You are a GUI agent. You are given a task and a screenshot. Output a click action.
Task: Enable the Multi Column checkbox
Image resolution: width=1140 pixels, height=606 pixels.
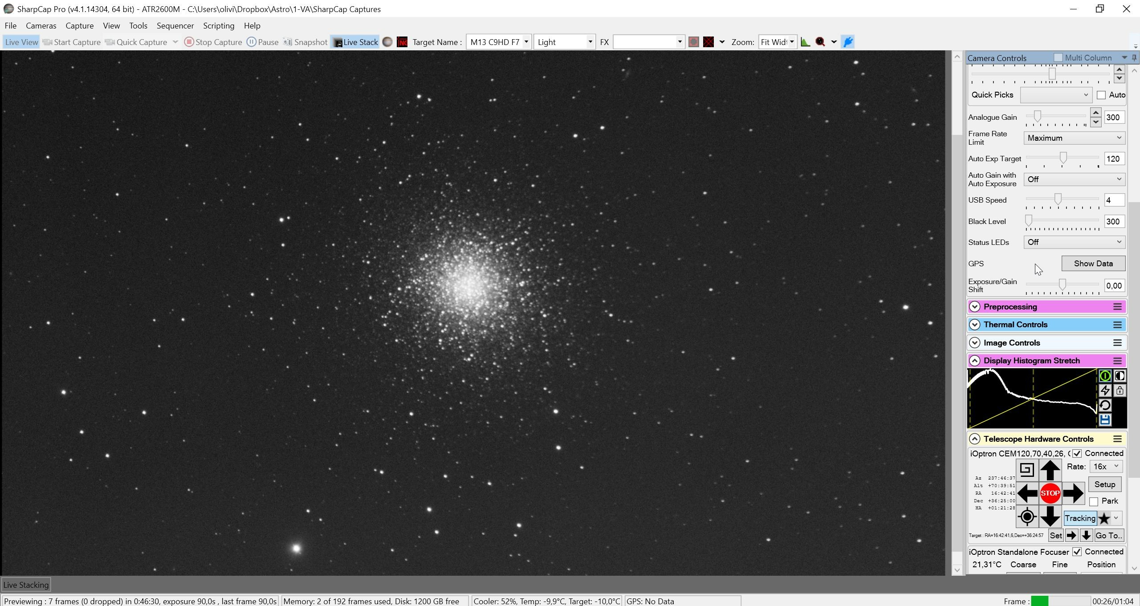(1058, 57)
